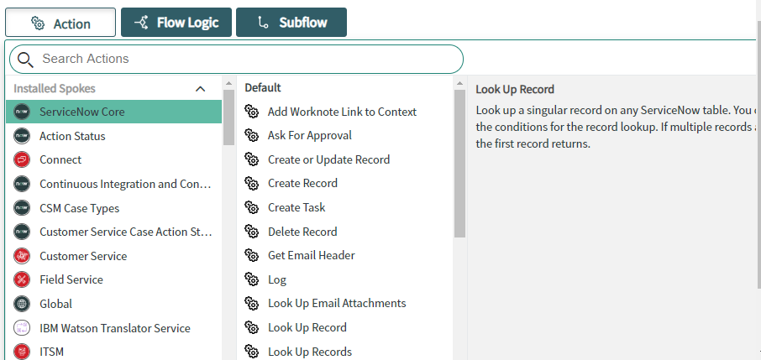Select the Connect spoke

coord(113,159)
